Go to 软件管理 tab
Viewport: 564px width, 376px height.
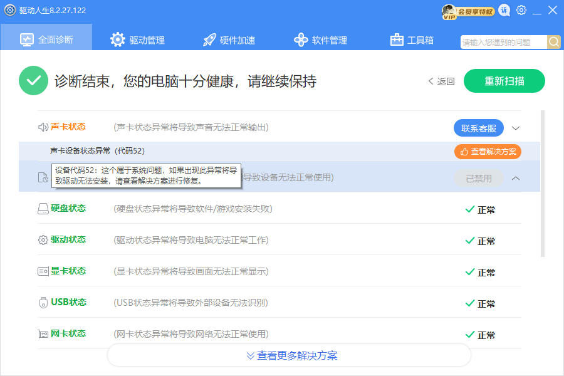pyautogui.click(x=320, y=39)
